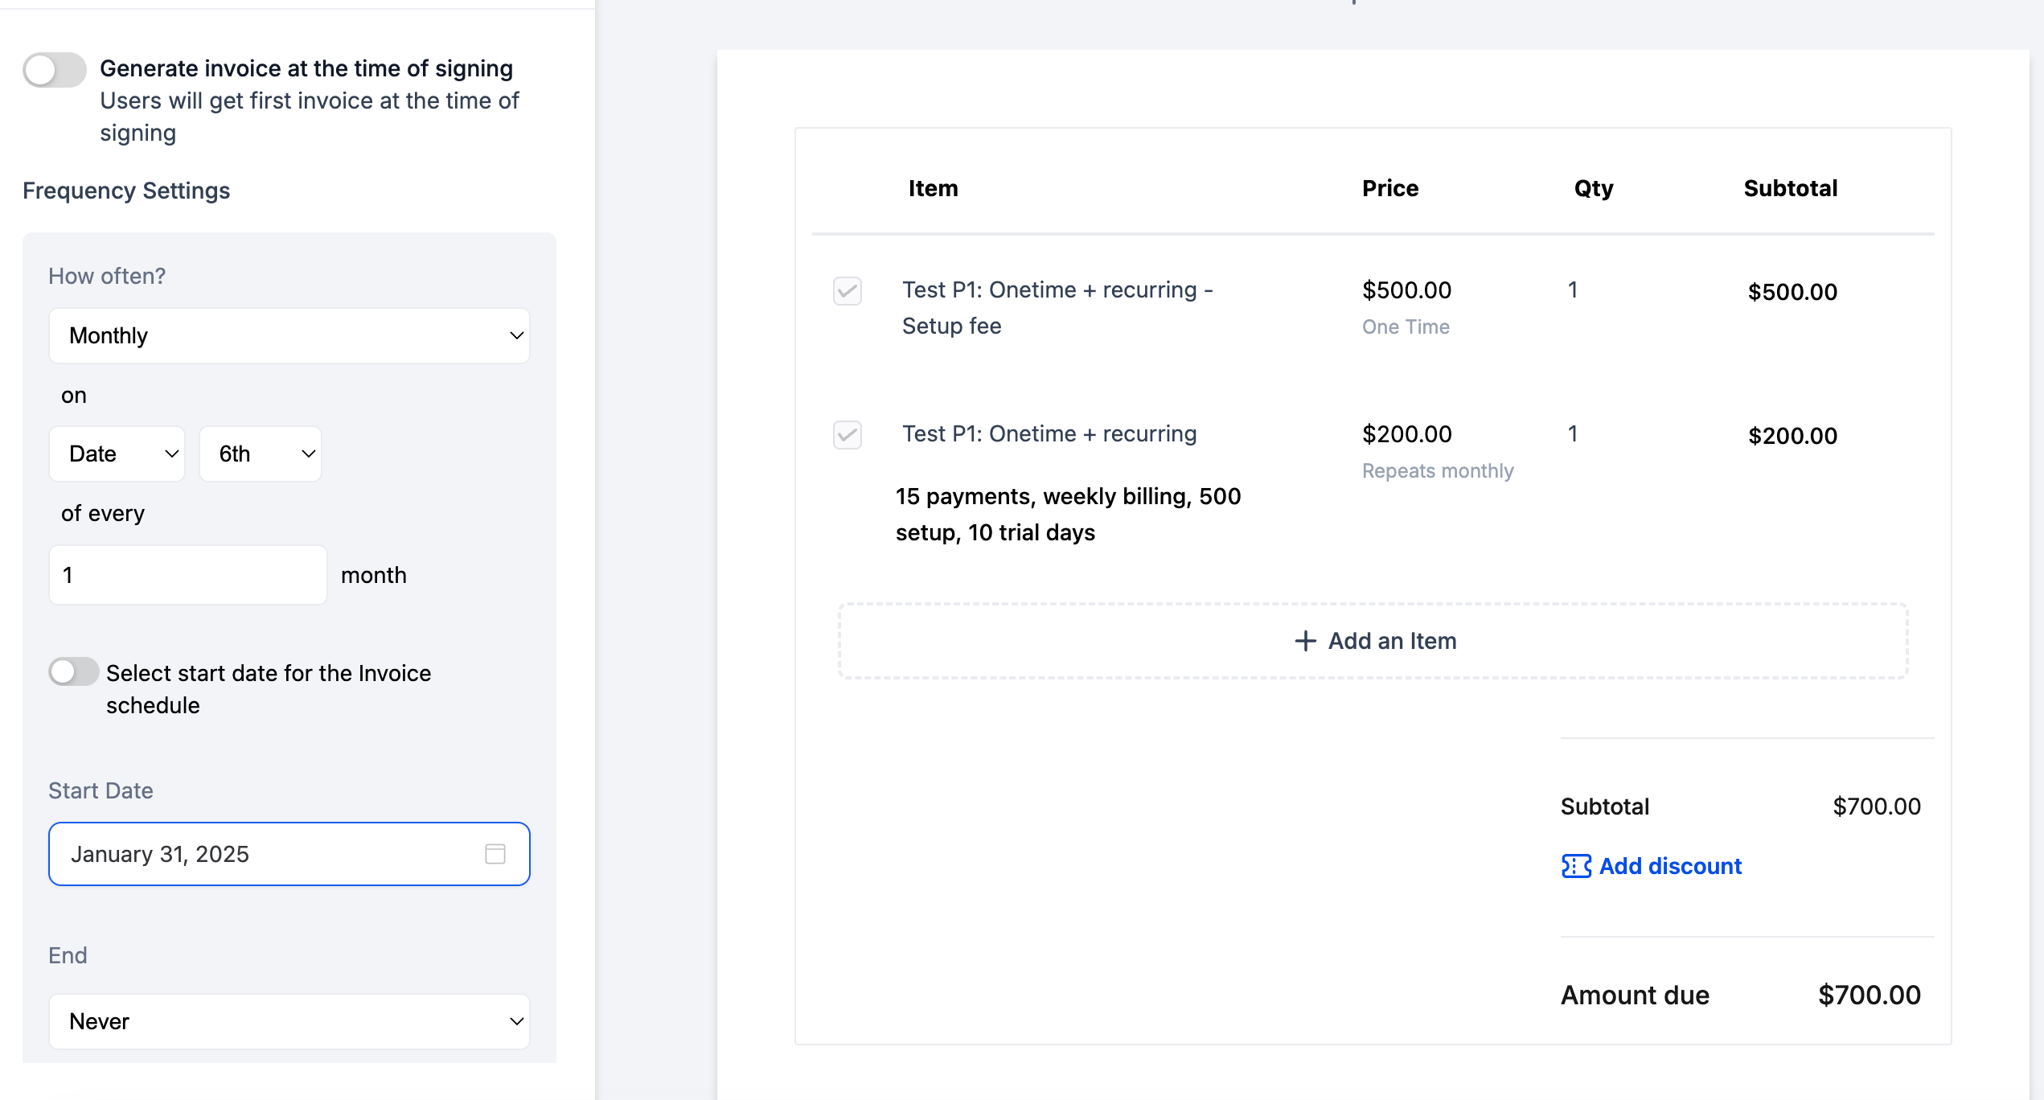Click the $200.00 recurring price

coord(1406,434)
